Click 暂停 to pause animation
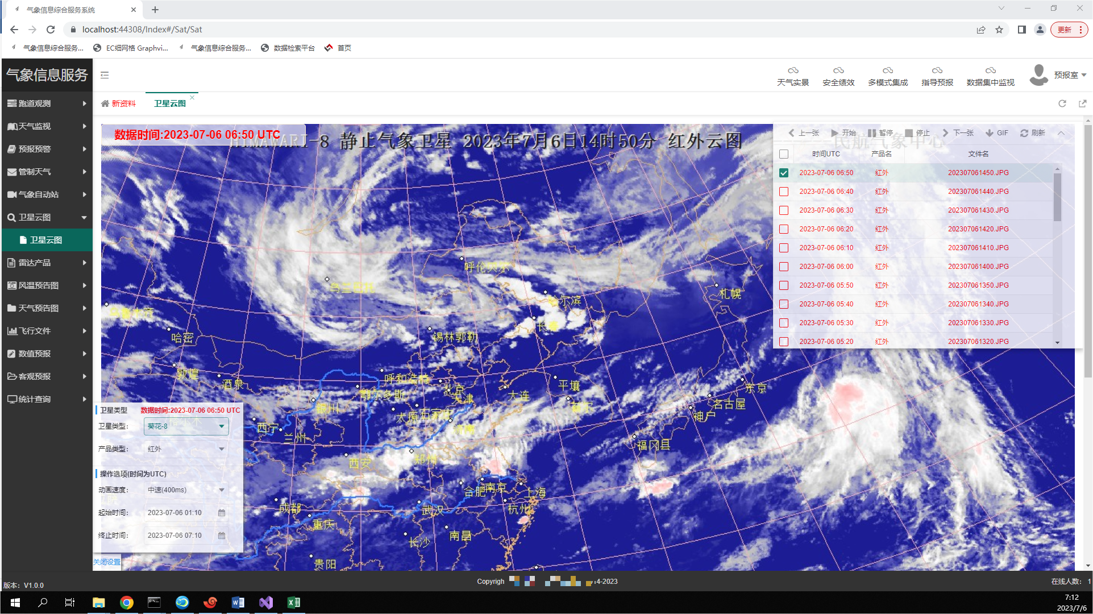The width and height of the screenshot is (1093, 614). (880, 133)
